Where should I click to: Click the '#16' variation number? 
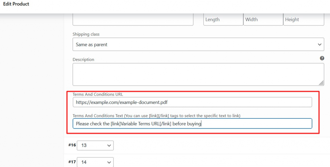point(72,145)
